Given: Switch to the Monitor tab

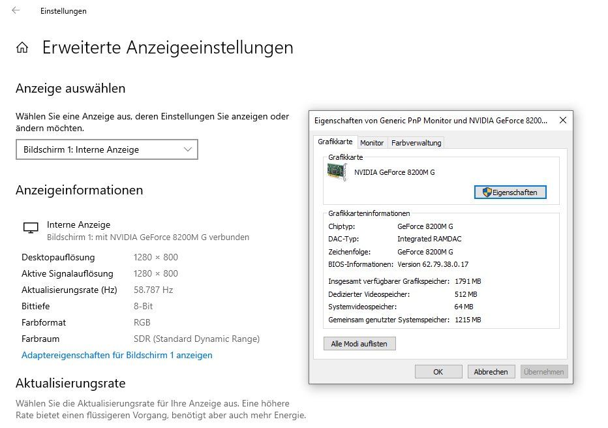Looking at the screenshot, I should coord(371,143).
